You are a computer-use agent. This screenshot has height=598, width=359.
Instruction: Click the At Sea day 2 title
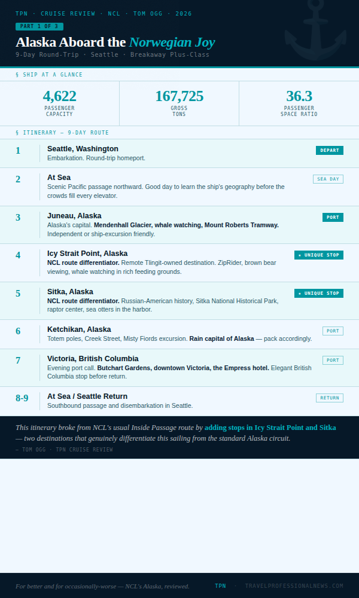59,178
